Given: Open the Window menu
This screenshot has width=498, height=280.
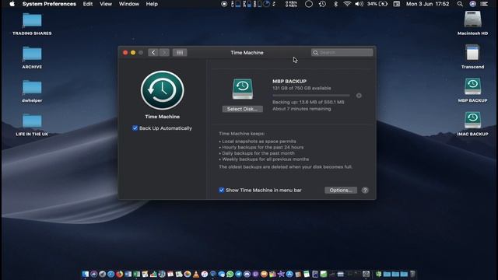Looking at the screenshot, I should click(x=129, y=4).
